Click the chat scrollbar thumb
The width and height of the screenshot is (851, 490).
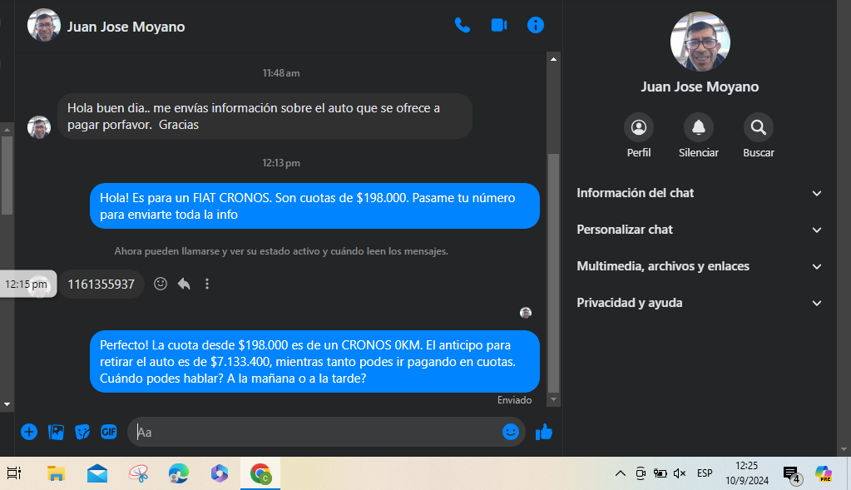(553, 273)
